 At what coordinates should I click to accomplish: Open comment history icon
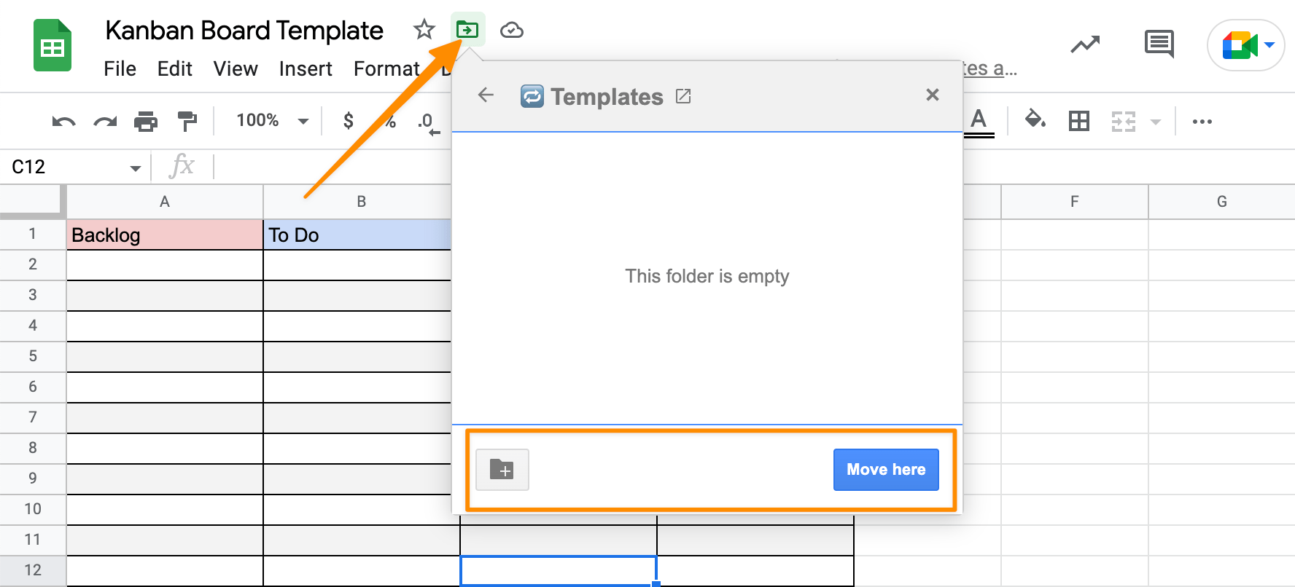[1159, 44]
